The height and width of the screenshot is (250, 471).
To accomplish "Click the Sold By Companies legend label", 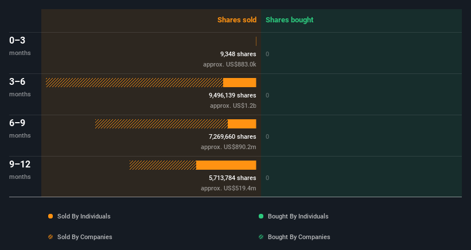I will pos(85,237).
